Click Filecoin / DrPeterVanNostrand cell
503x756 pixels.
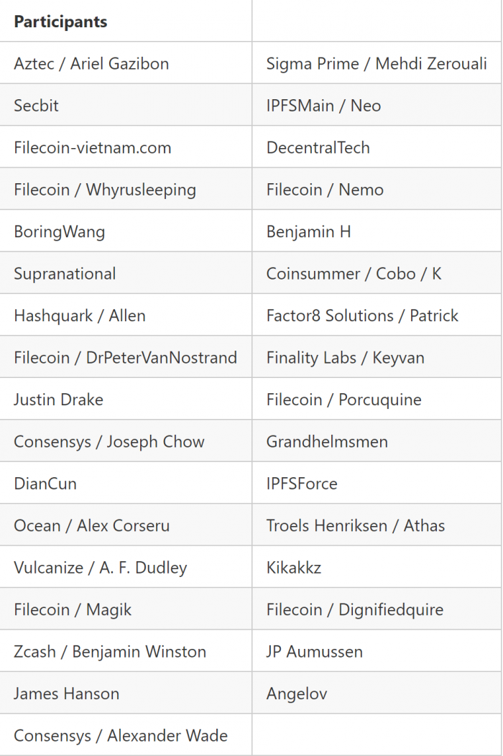(125, 356)
